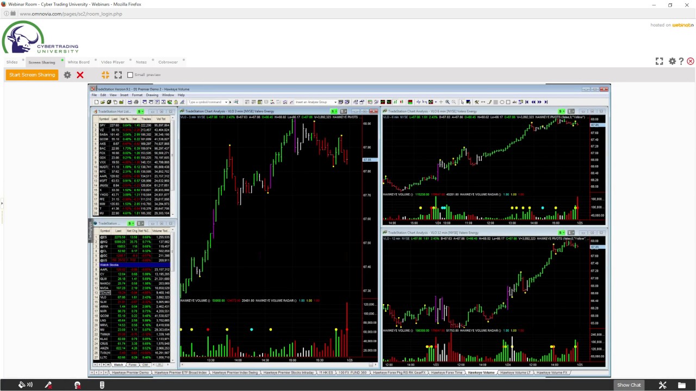Select the Watch tab in the lower list window

tap(118, 365)
